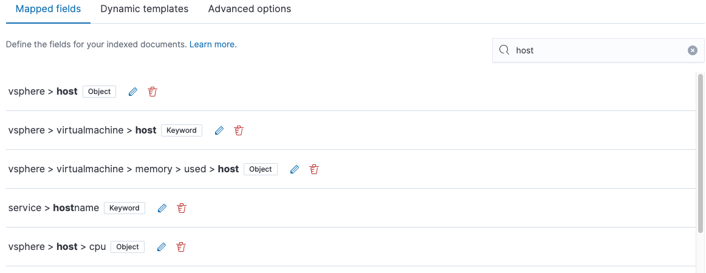Image resolution: width=706 pixels, height=273 pixels.
Task: Delete the service > hostname field
Action: pos(182,208)
